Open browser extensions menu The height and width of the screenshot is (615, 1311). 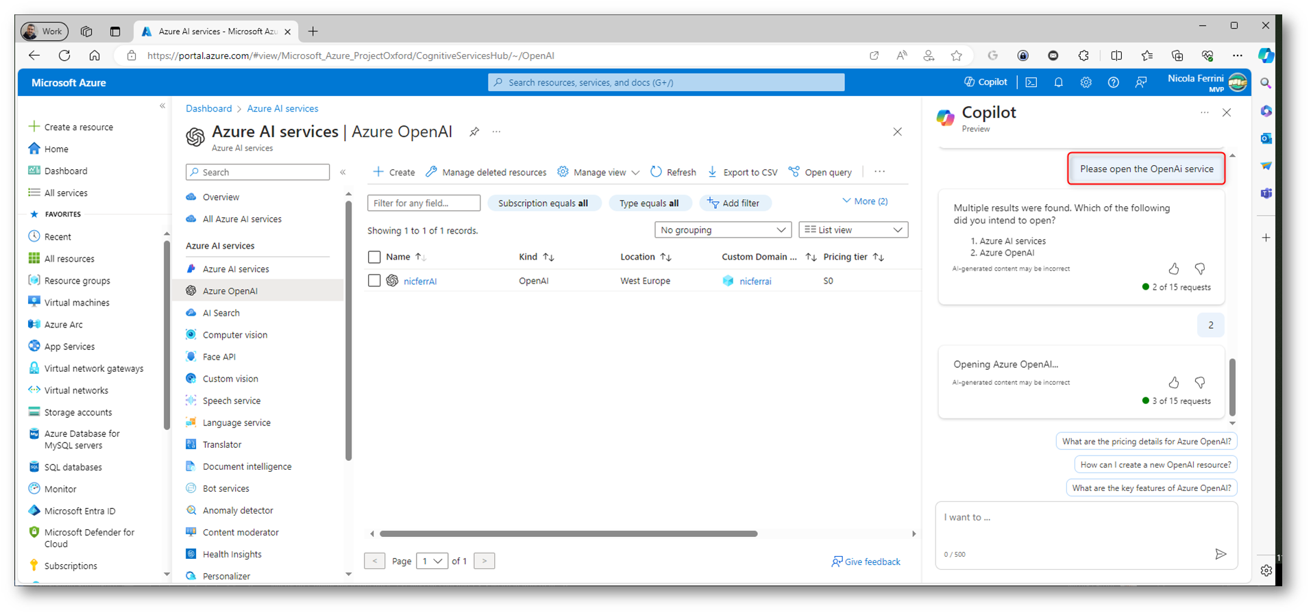click(1083, 55)
